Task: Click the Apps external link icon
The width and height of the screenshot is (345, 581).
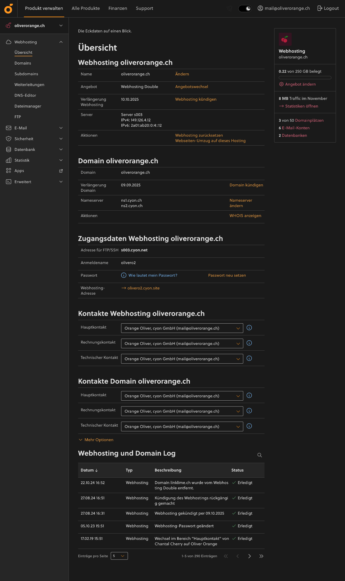Action: coord(61,171)
